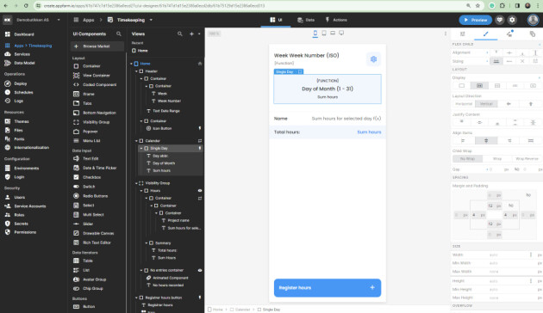543x313 pixels.
Task: Add a new view with plus icon
Action: point(191,34)
